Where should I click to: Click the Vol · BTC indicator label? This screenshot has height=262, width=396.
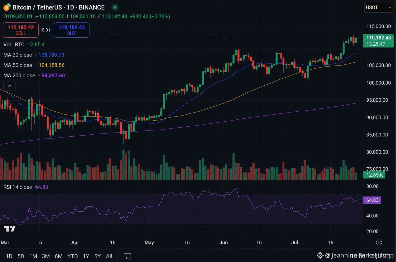14,45
